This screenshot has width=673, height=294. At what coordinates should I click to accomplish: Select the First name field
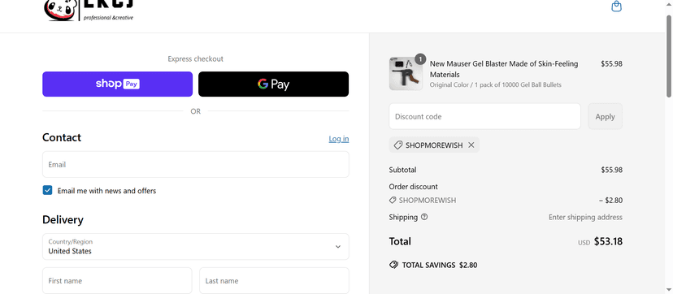[x=117, y=281]
